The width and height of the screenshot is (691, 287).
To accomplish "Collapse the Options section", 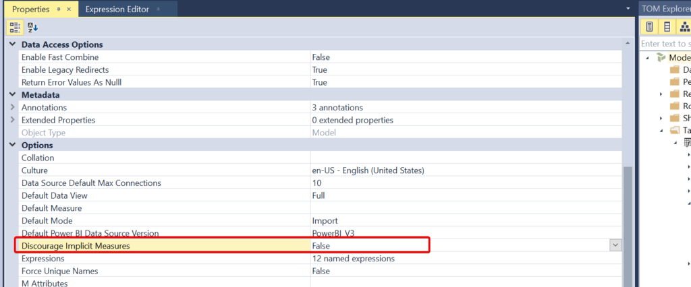I will point(11,146).
